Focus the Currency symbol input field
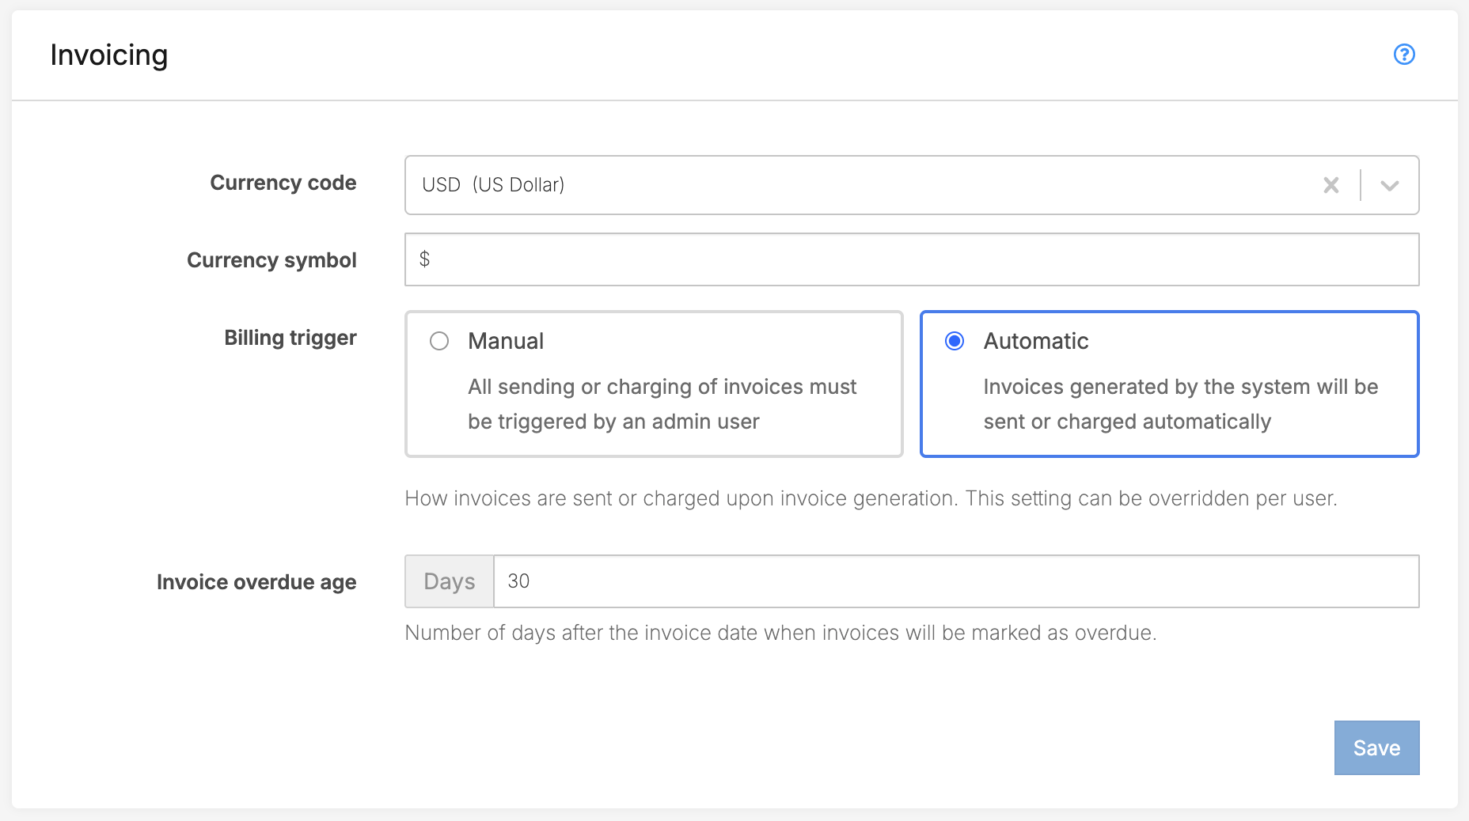 pos(910,259)
